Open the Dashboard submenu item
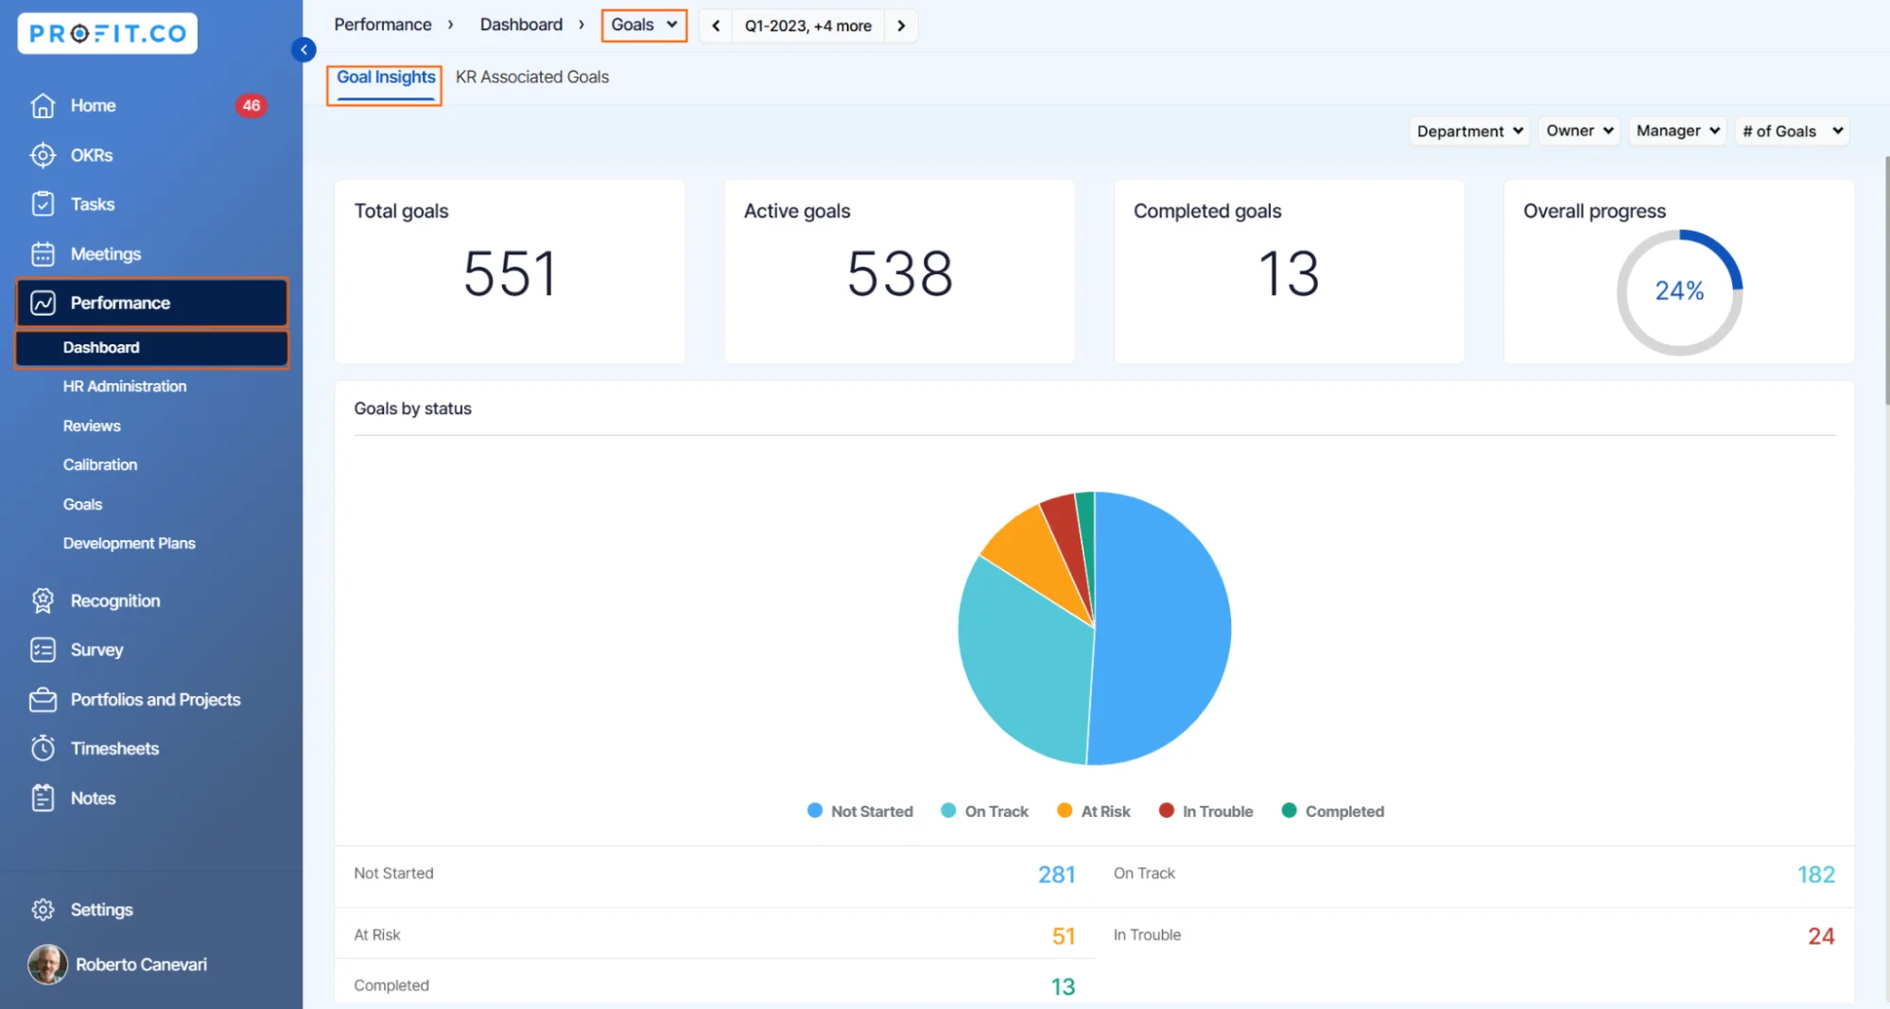Screen dimensions: 1890x1009 [x=152, y=347]
